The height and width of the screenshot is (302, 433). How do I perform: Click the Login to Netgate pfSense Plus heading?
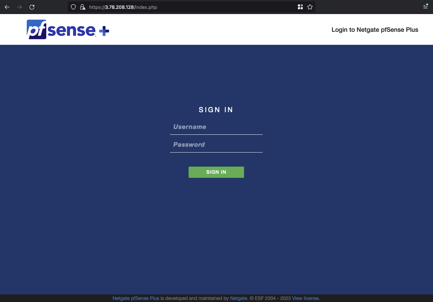pos(374,30)
